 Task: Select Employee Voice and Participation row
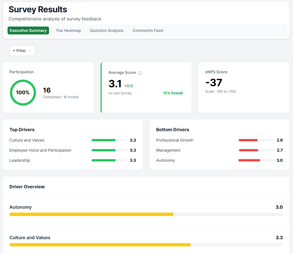(x=73, y=150)
